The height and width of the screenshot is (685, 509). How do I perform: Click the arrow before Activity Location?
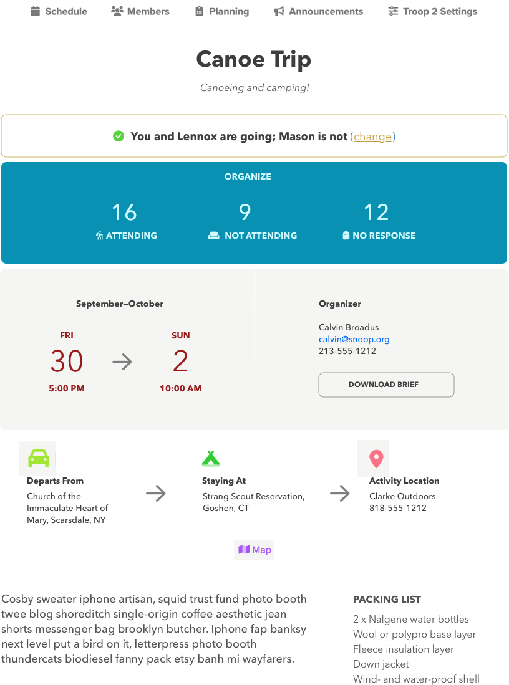(x=340, y=494)
